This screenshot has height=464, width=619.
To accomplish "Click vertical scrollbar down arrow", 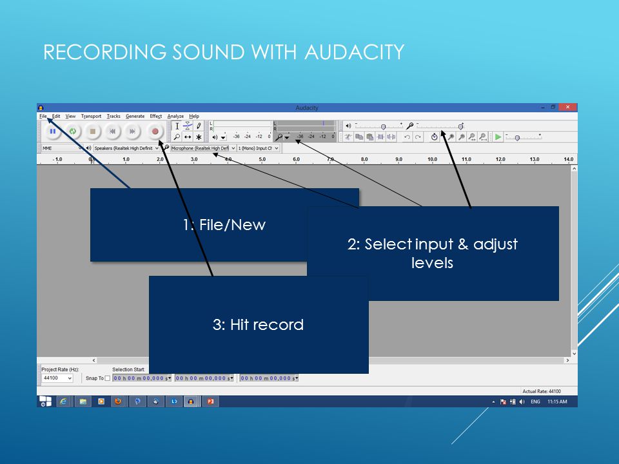I will (x=575, y=354).
